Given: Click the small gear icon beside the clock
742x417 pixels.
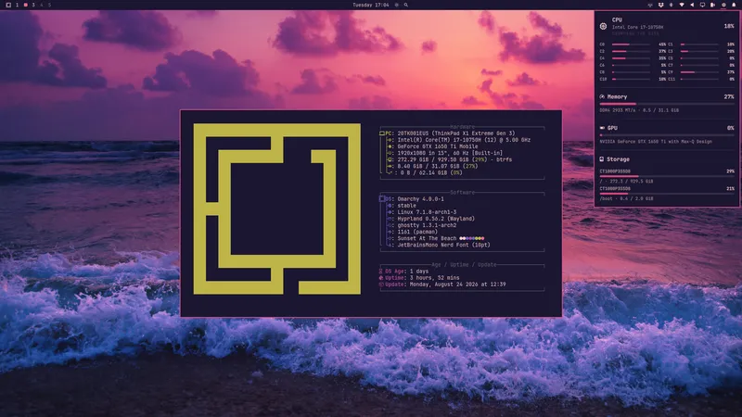Looking at the screenshot, I should coord(397,5).
